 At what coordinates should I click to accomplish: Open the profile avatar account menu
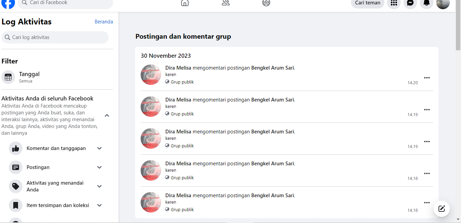point(443,3)
